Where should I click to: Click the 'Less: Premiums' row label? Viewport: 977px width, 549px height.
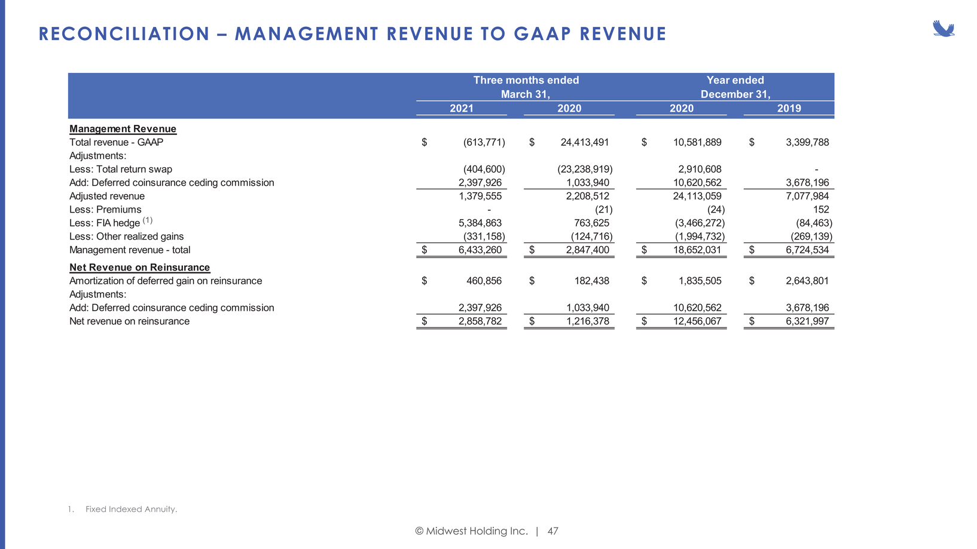105,210
